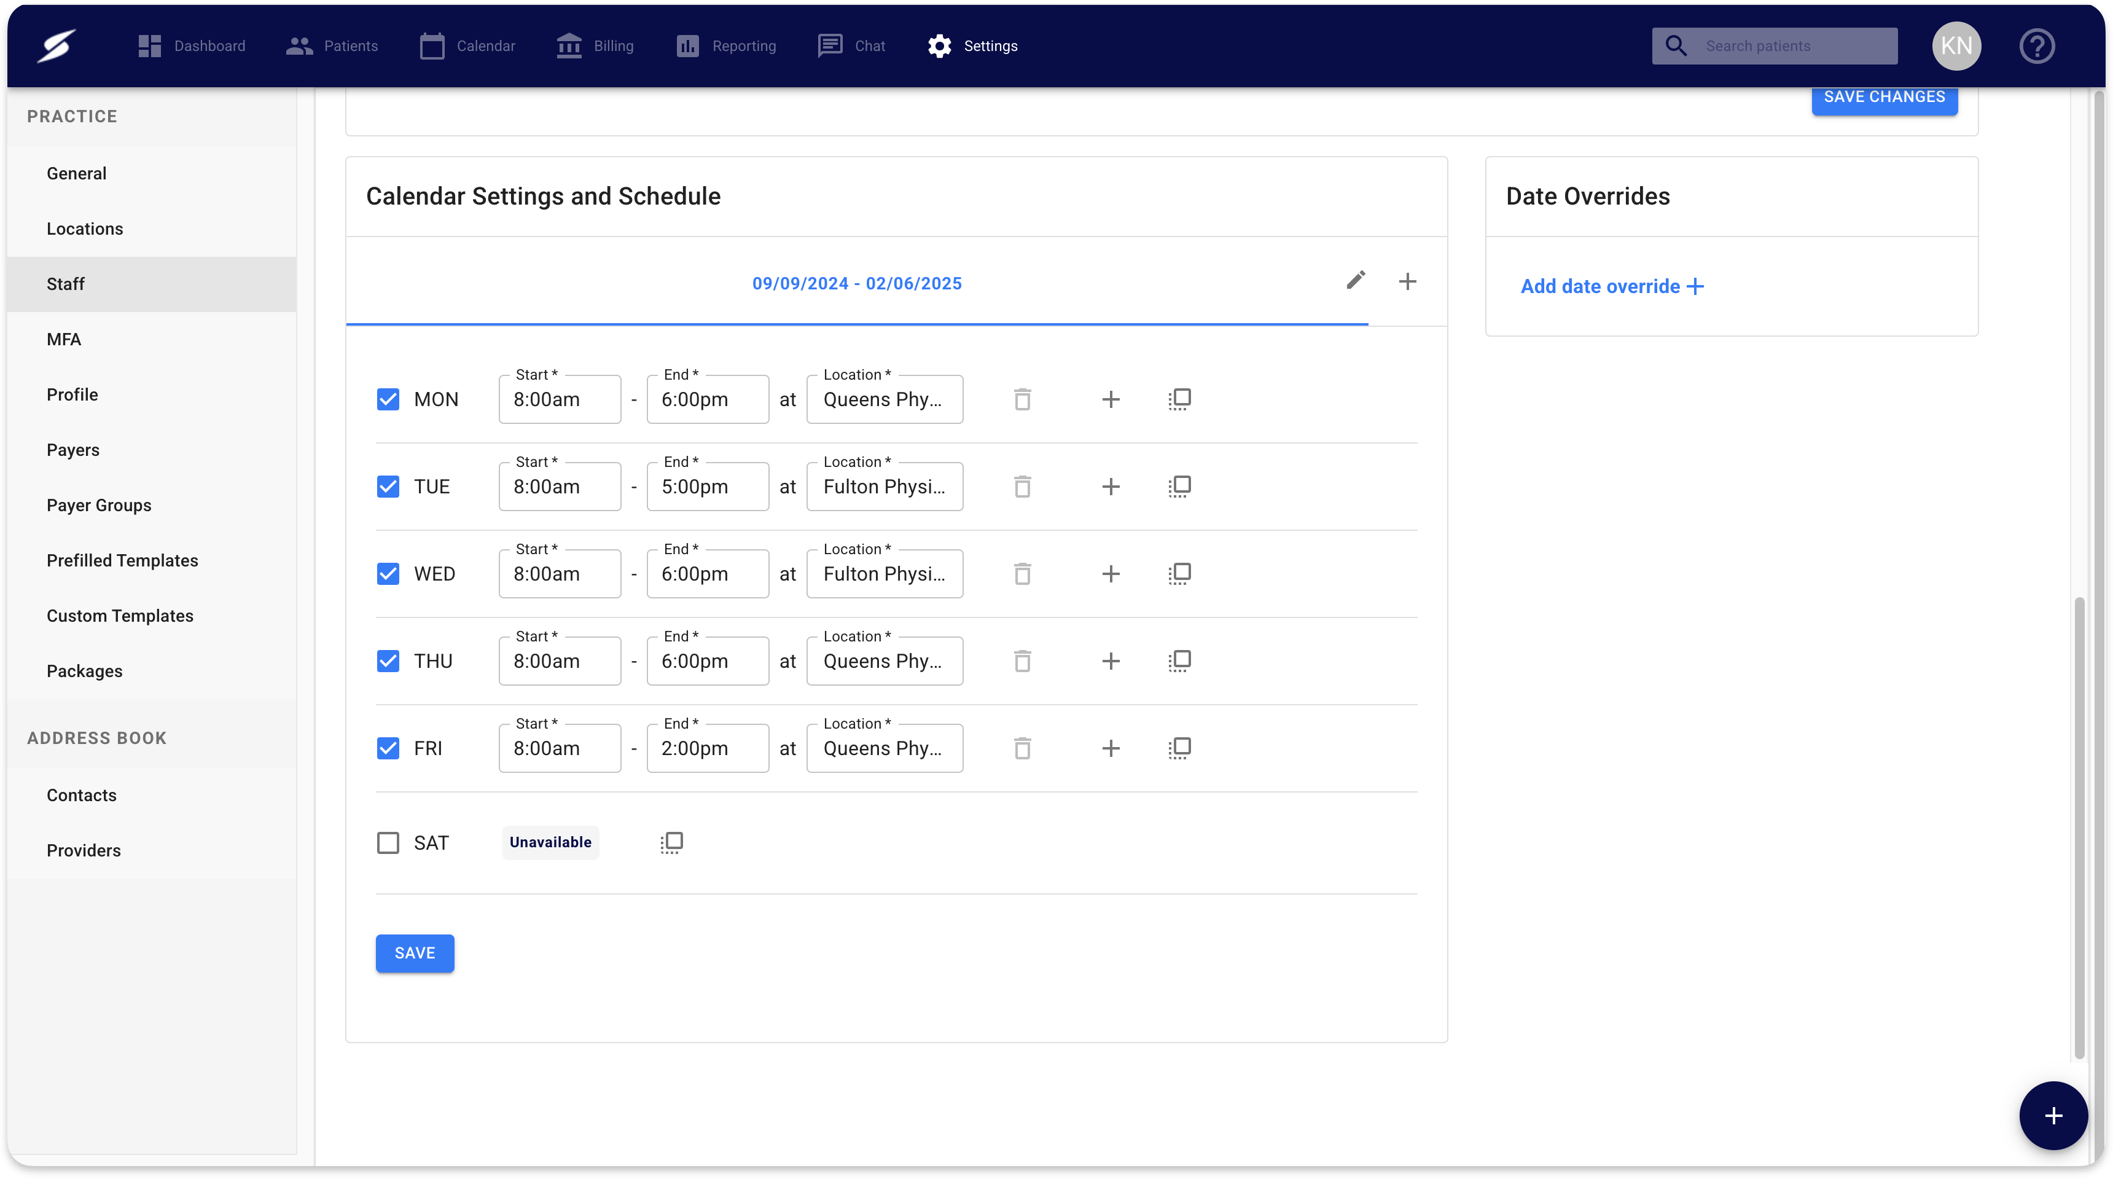Click the blue SAVE button
Viewport: 2113px width, 1179px height.
point(415,952)
